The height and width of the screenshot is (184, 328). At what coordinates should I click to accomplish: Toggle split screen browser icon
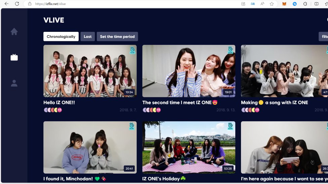[317, 4]
